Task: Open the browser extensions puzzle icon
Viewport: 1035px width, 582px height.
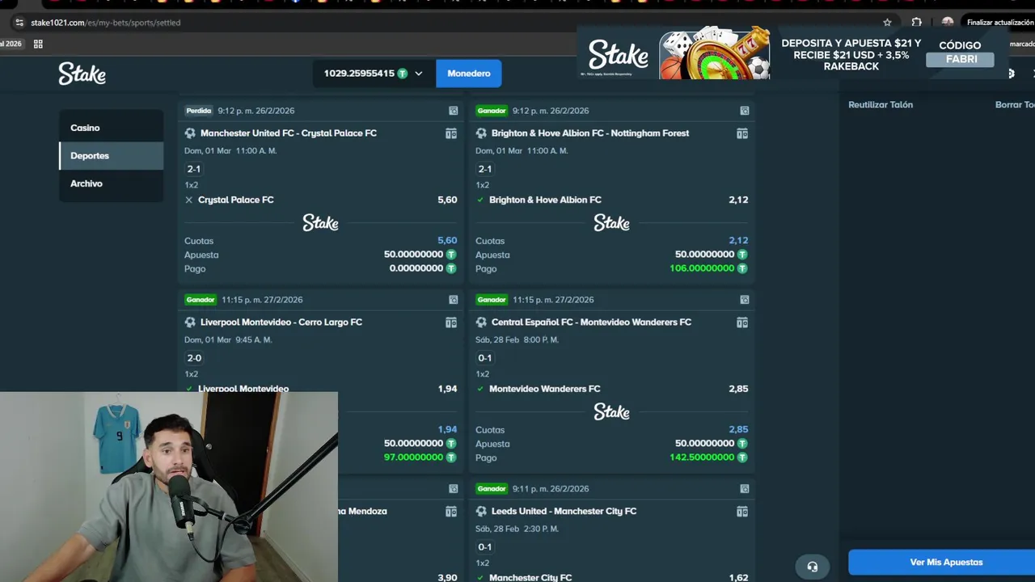Action: pos(916,23)
